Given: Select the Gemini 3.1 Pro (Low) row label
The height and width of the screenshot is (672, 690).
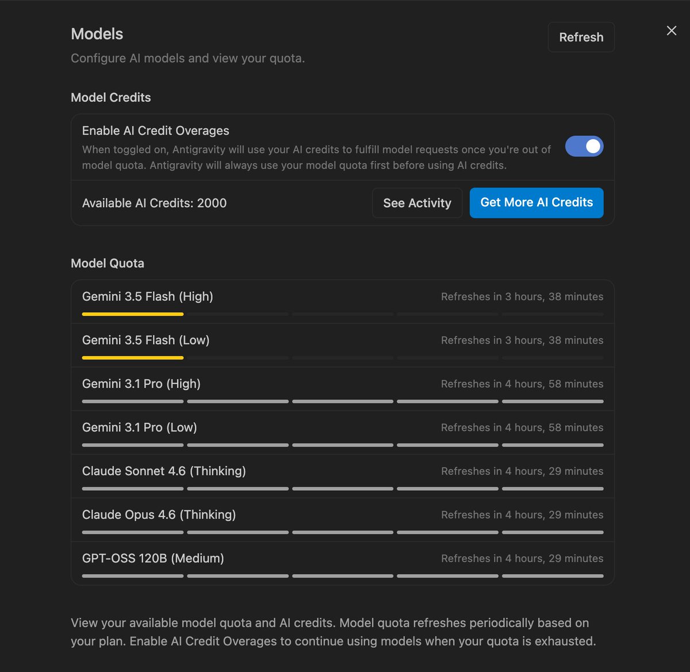Looking at the screenshot, I should [140, 427].
